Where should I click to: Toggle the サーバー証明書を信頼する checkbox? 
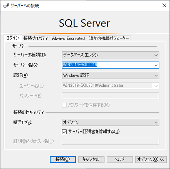pyautogui.click(x=64, y=131)
